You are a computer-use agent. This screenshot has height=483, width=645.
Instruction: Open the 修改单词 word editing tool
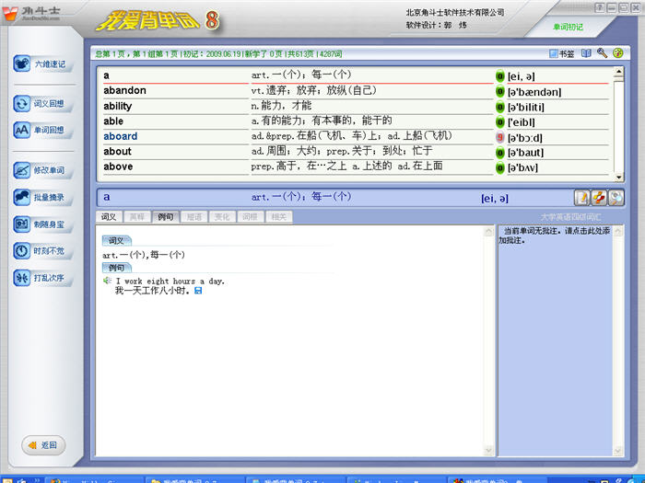point(41,170)
